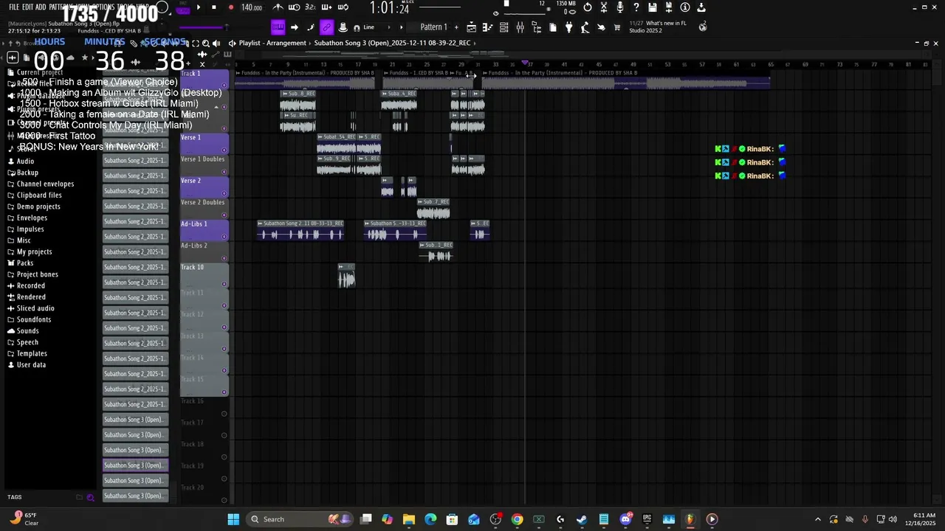Image resolution: width=945 pixels, height=531 pixels.
Task: Select the Verse 1 track header
Action: [204, 143]
